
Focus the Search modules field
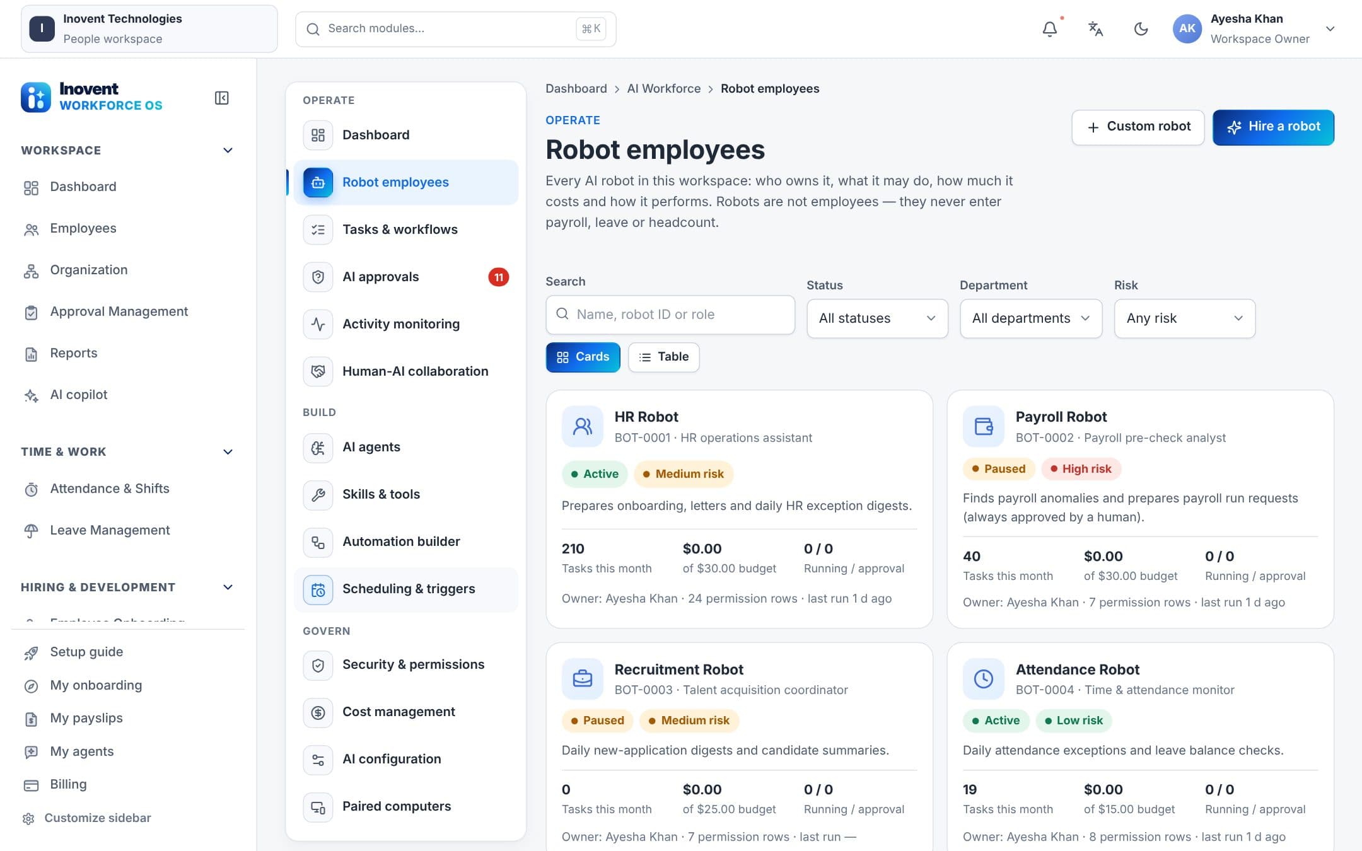455,29
